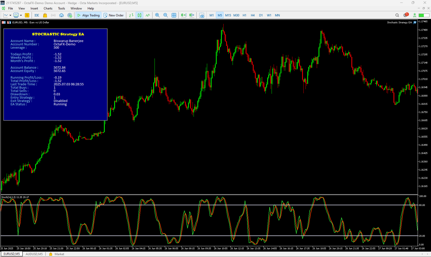Click the 1.17400 price scale label

tap(423, 30)
